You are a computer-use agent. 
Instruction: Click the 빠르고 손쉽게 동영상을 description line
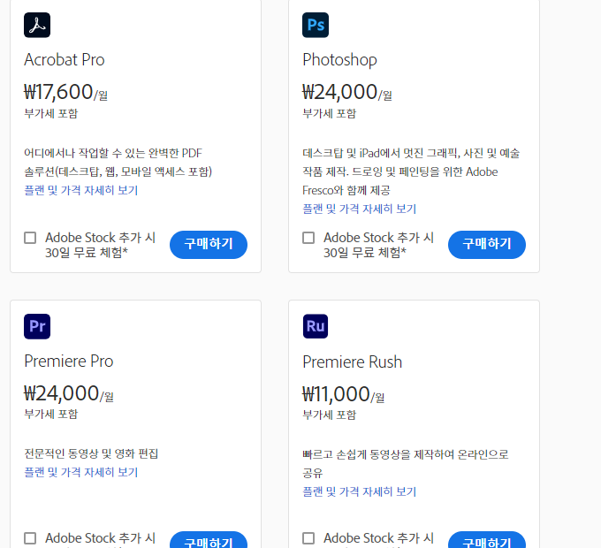pyautogui.click(x=406, y=454)
